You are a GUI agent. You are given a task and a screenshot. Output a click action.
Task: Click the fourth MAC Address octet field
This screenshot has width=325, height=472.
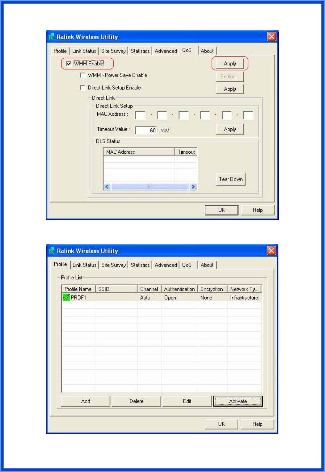205,115
